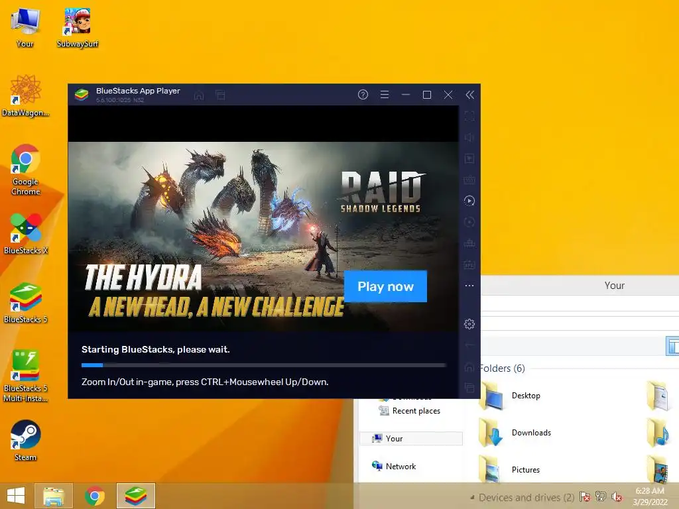Open BlueStacks settings gear icon

tap(469, 324)
